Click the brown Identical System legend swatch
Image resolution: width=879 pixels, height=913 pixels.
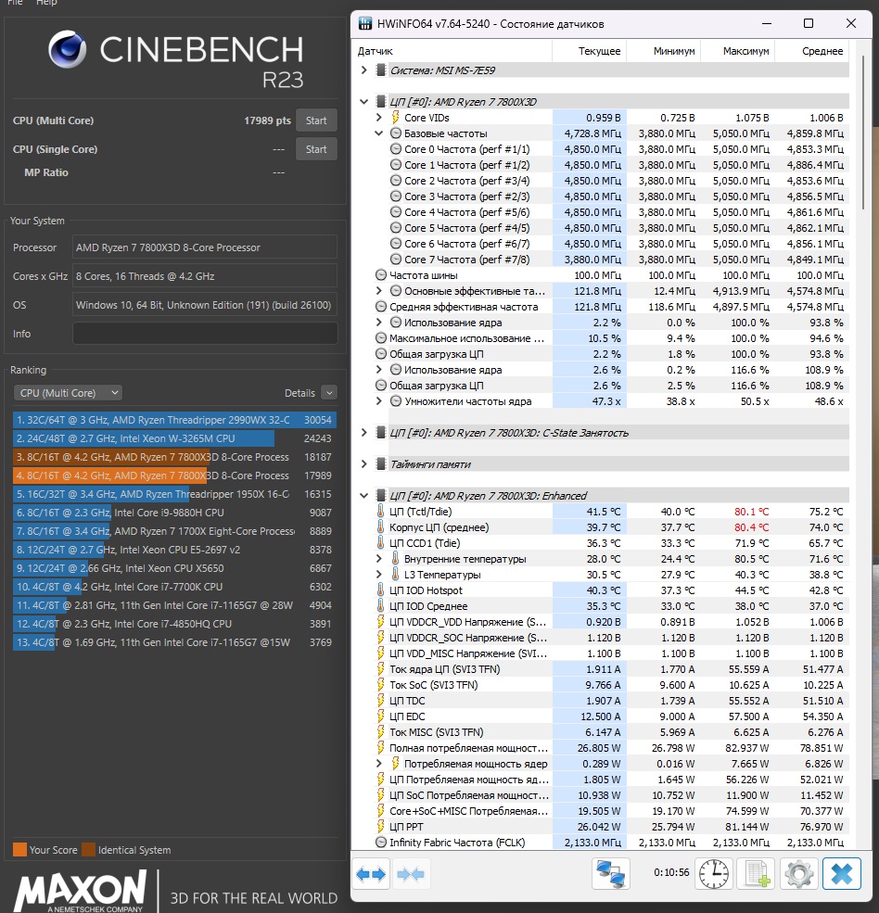point(88,850)
